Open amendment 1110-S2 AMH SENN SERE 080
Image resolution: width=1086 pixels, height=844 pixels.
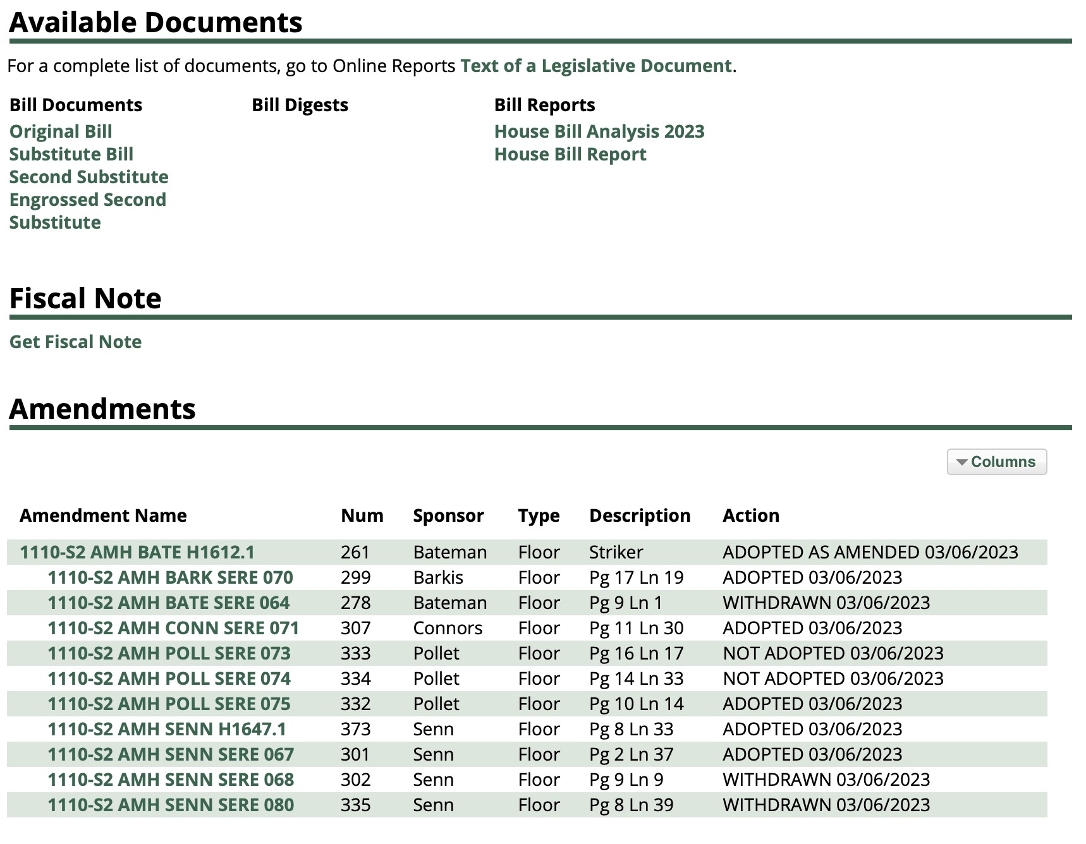(171, 805)
